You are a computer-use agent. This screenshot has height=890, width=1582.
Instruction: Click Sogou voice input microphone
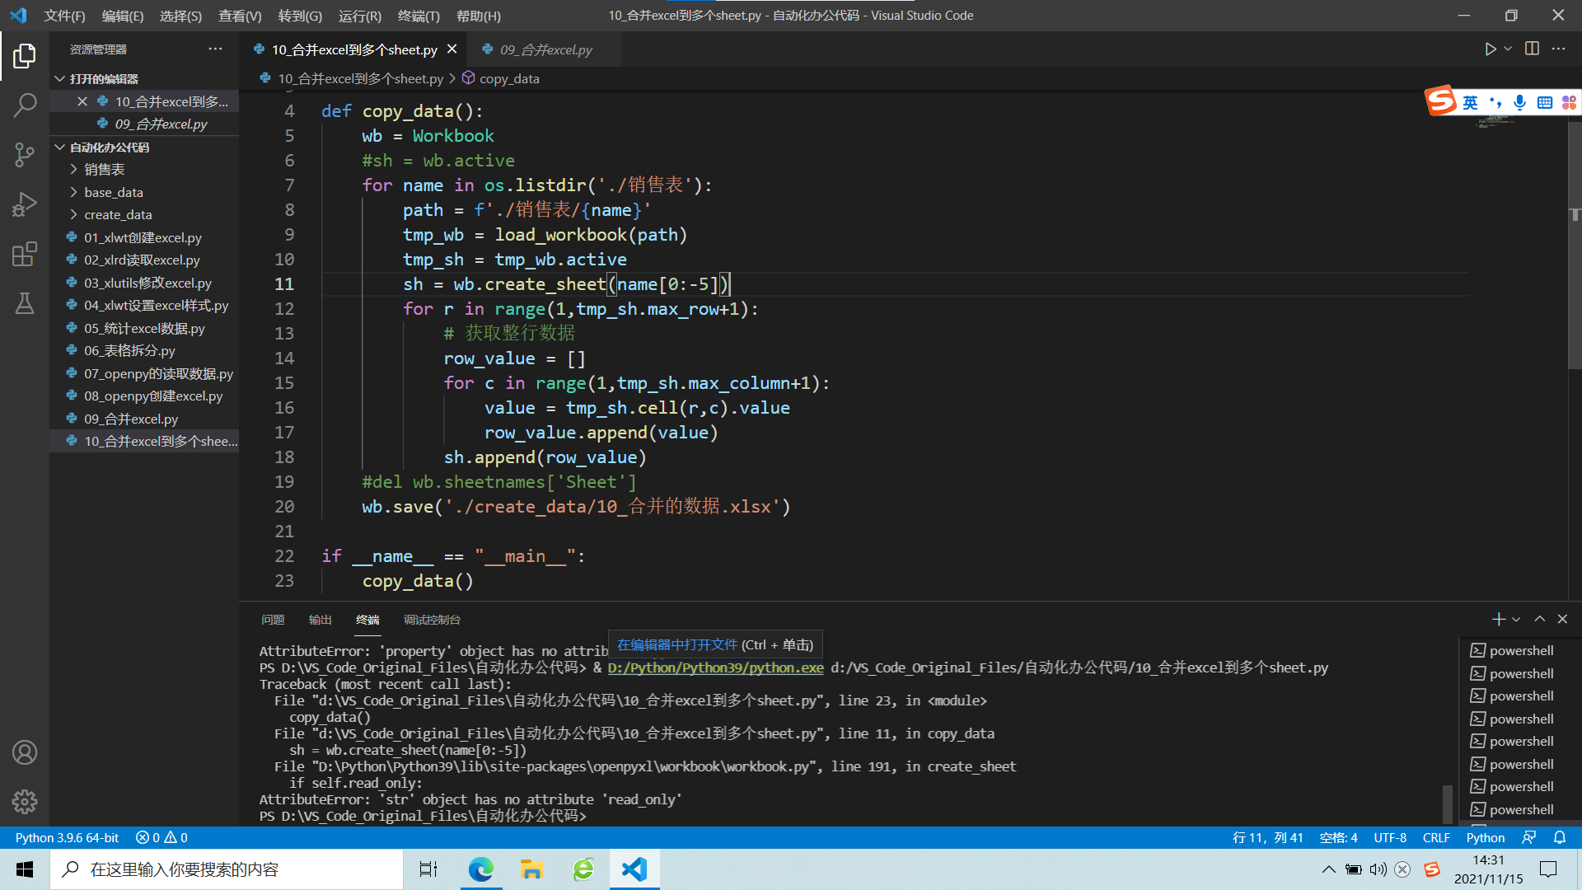coord(1520,102)
